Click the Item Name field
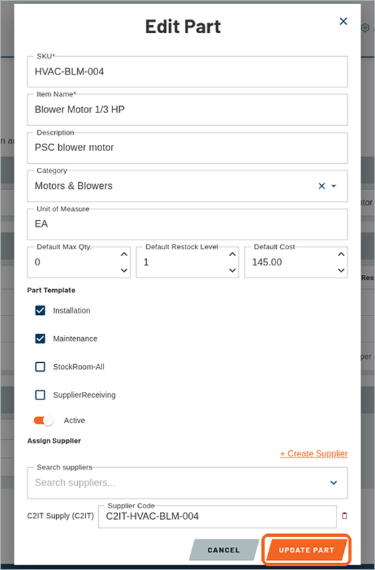The height and width of the screenshot is (570, 375). pos(187,110)
